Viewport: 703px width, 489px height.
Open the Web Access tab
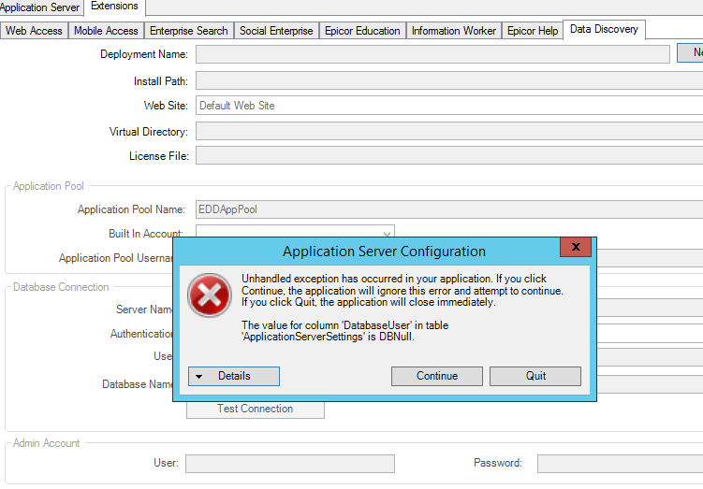click(x=34, y=31)
